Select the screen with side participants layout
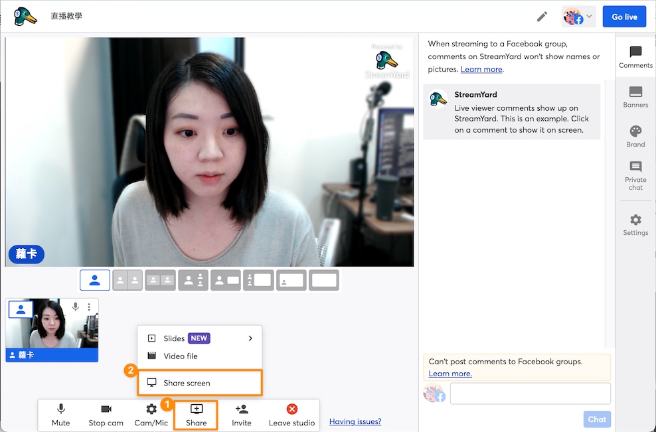Image resolution: width=656 pixels, height=432 pixels. 258,280
